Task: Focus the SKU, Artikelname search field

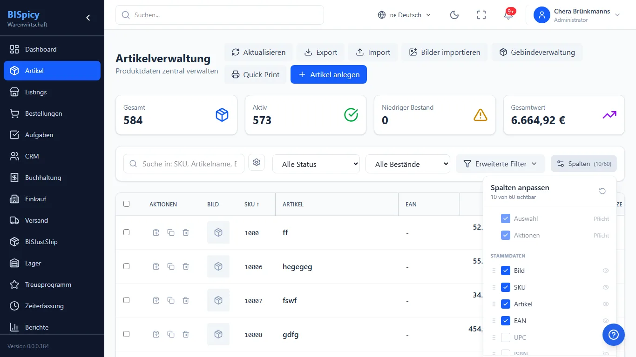Action: (184, 164)
